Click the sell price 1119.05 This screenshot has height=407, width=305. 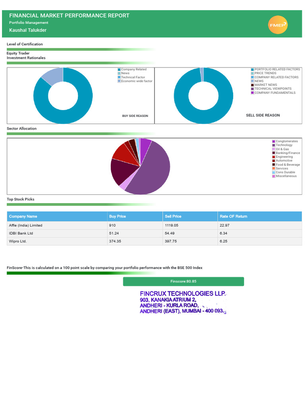click(172, 226)
